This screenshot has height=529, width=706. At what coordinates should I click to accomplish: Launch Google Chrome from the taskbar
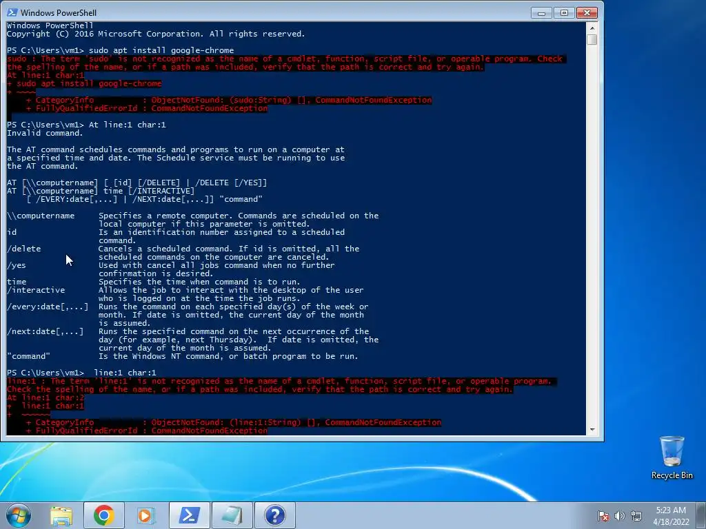point(103,515)
